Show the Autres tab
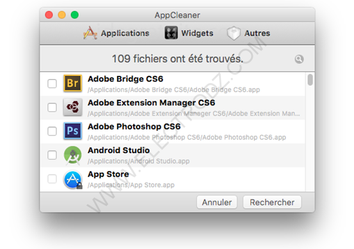The image size is (354, 249). coord(248,33)
